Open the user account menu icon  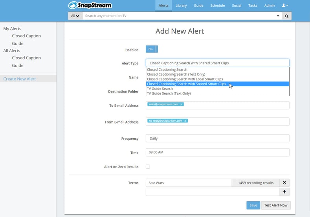point(285,5)
